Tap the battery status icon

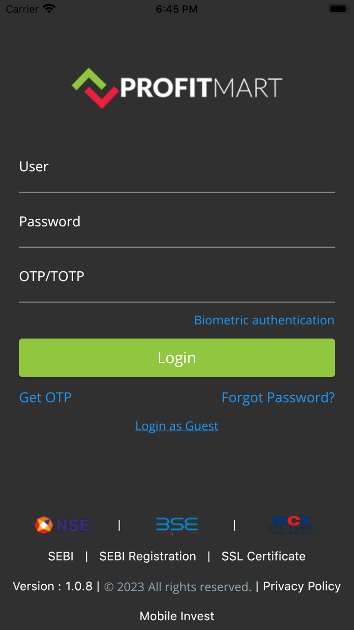click(338, 9)
